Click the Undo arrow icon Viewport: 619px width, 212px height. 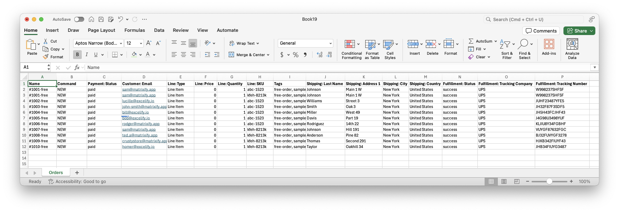[x=120, y=19]
